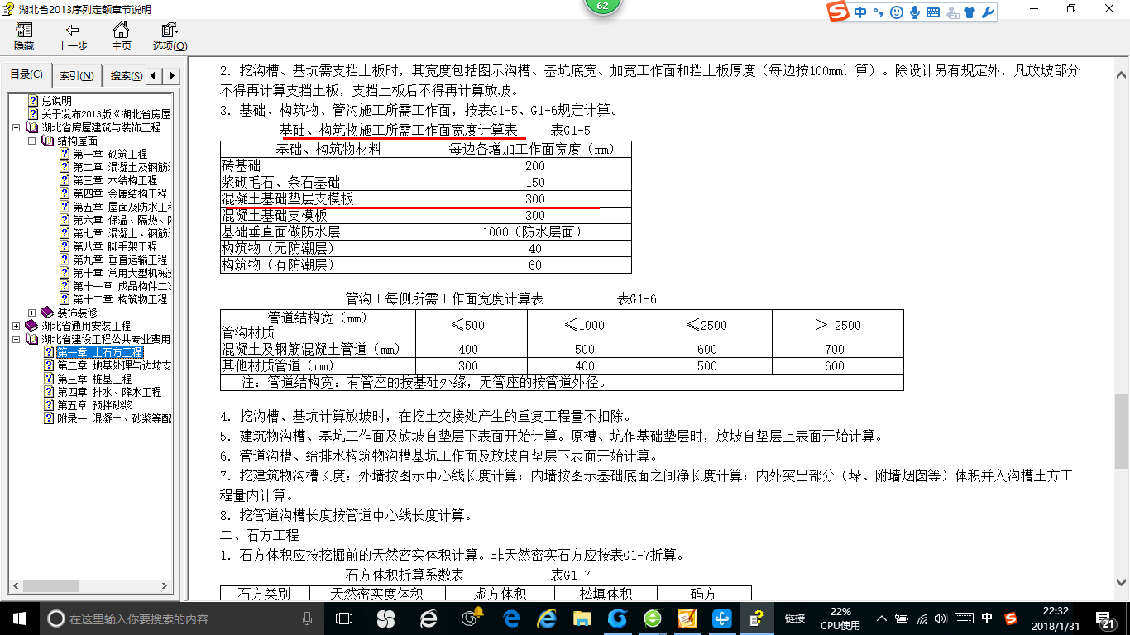Click the left tab scroll arrow
This screenshot has height=635, width=1130.
[x=155, y=76]
